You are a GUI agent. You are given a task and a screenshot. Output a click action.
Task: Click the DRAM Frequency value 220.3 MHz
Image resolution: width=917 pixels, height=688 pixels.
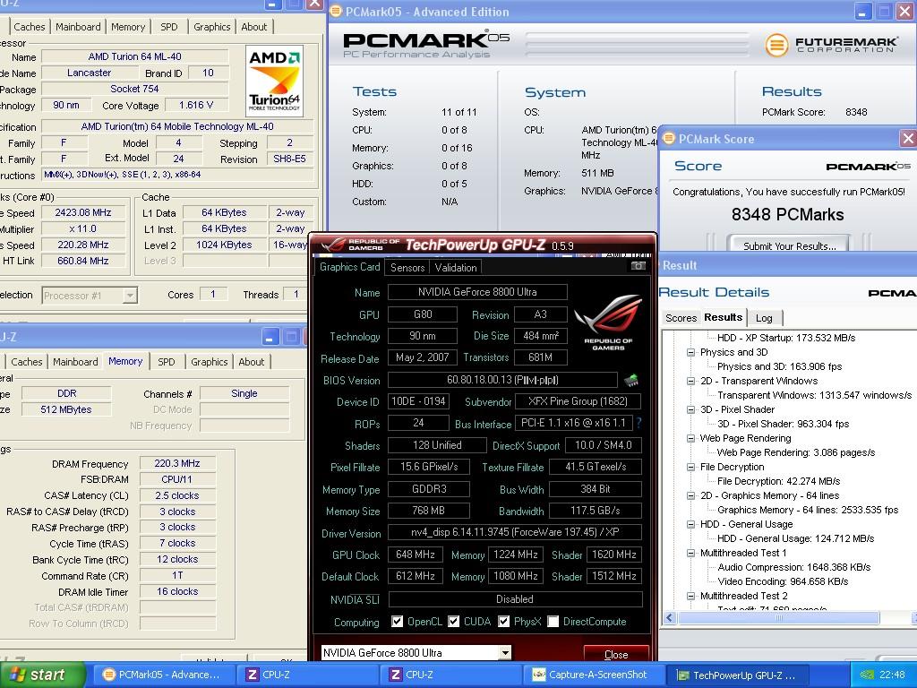[x=177, y=463]
